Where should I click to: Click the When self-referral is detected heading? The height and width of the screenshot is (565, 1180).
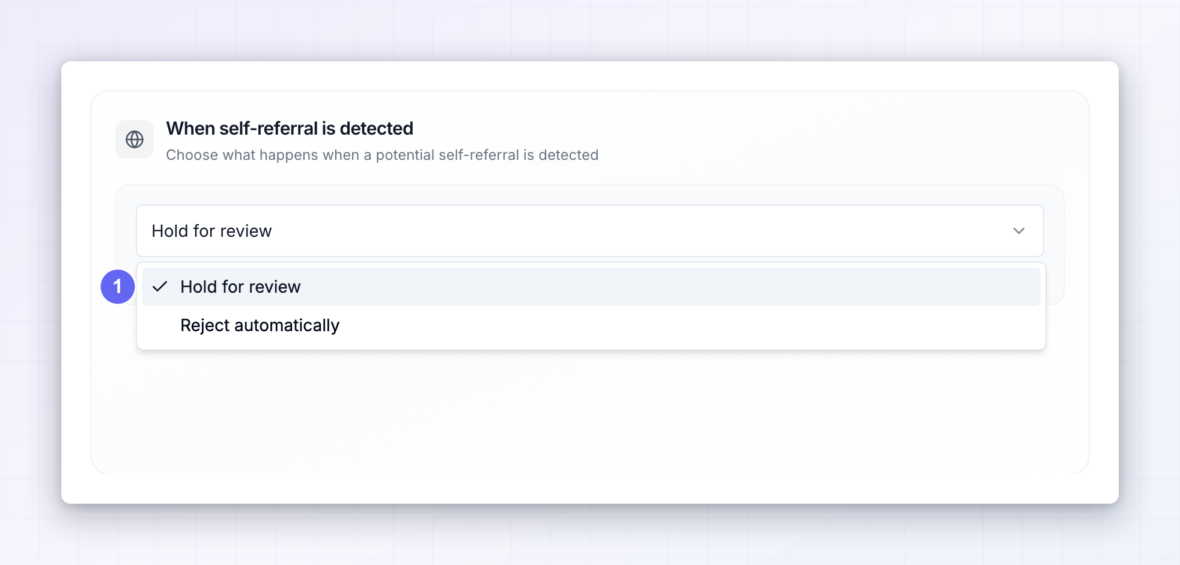click(290, 129)
